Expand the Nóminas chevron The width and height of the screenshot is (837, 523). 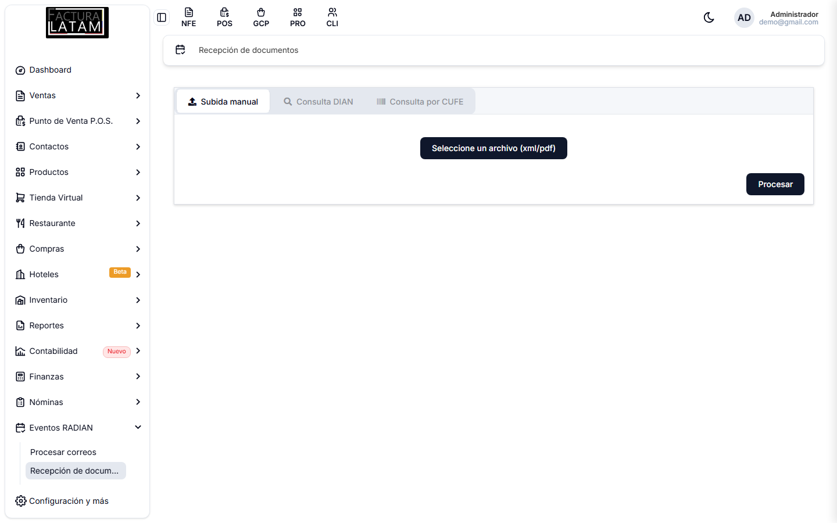138,402
